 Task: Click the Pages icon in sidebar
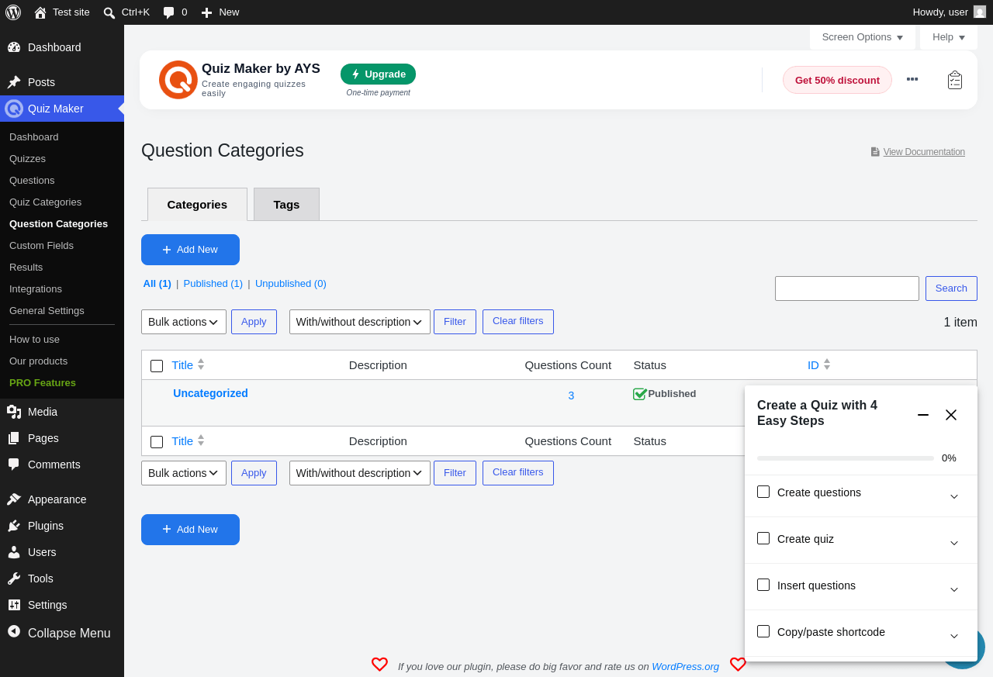tap(14, 438)
